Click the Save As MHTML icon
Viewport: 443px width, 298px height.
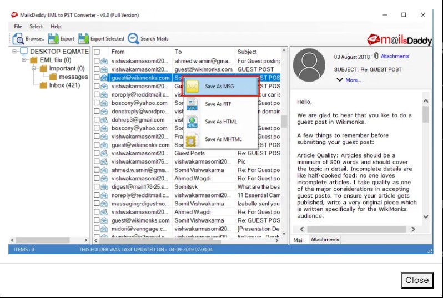pyautogui.click(x=191, y=140)
